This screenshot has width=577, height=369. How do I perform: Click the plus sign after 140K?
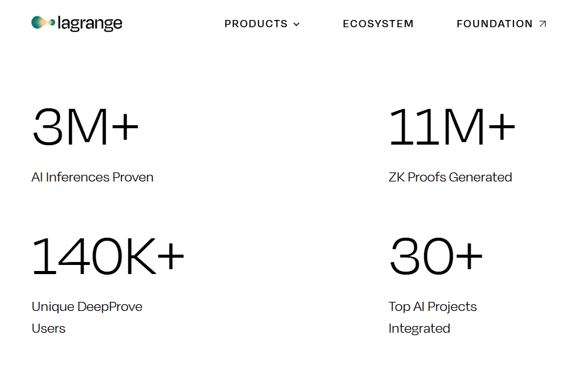(x=170, y=256)
